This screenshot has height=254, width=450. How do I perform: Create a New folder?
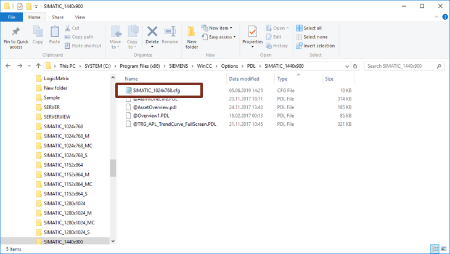pos(192,38)
